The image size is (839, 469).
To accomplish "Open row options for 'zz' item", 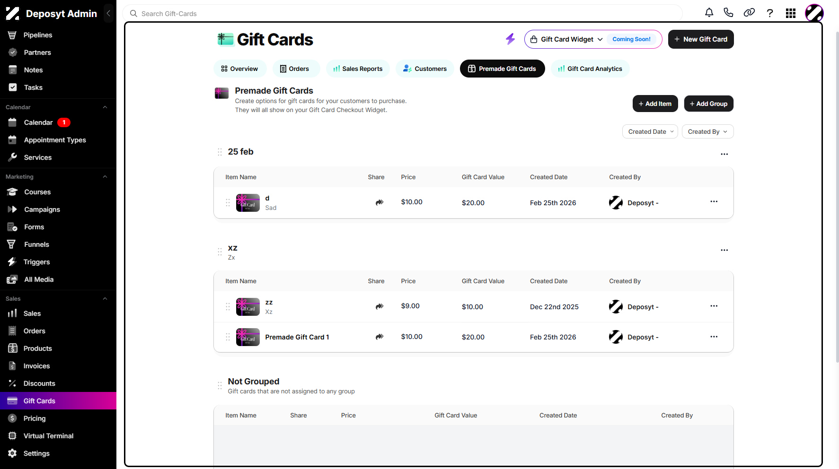I will pos(714,306).
